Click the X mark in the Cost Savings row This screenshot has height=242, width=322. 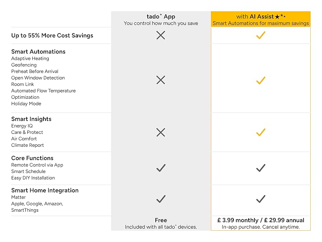pyautogui.click(x=161, y=35)
